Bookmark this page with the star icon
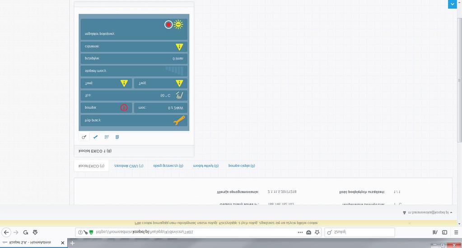462x248 pixels. [317, 232]
